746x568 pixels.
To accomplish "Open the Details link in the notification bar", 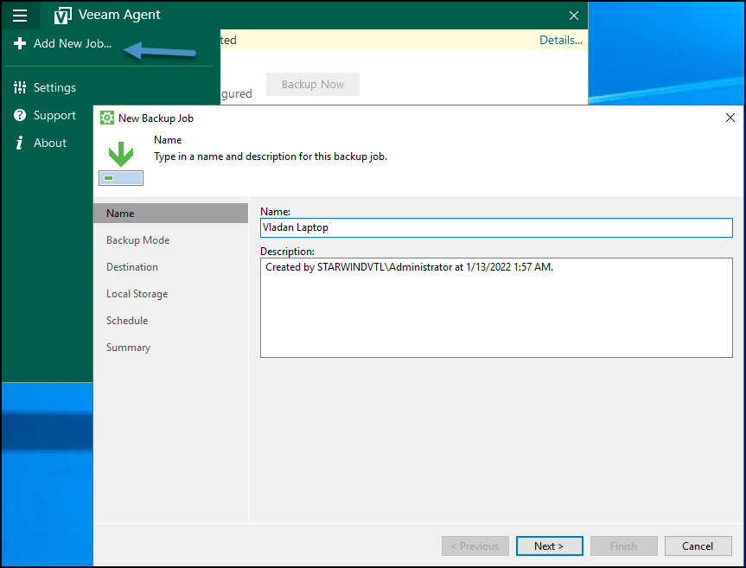I will click(560, 40).
